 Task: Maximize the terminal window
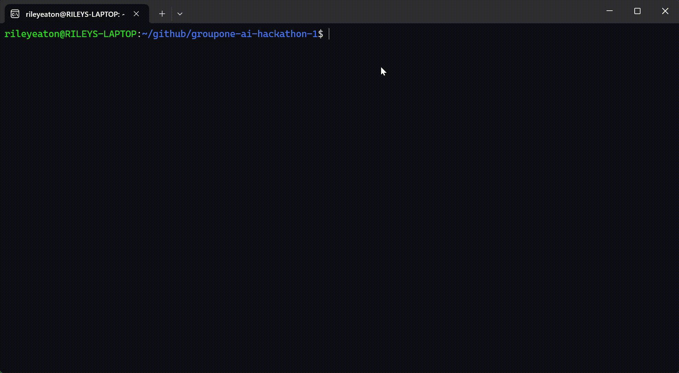click(x=637, y=11)
